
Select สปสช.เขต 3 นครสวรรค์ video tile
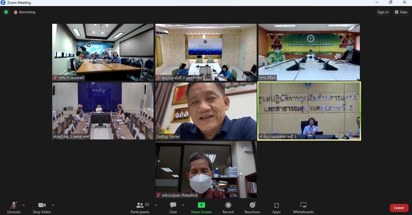[x=103, y=111]
